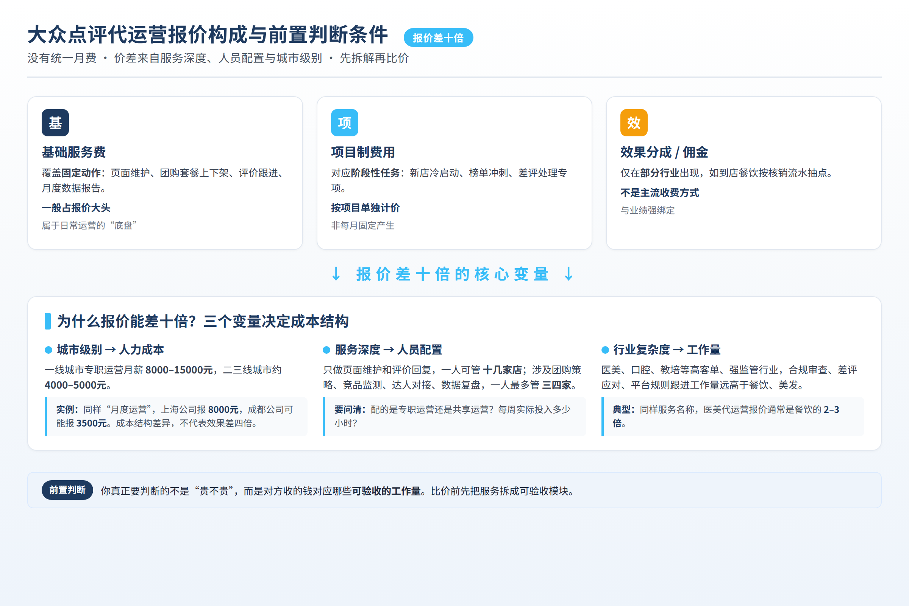Click the bullet heading 服务深度 → 人员配置
This screenshot has height=606, width=909.
[389, 350]
